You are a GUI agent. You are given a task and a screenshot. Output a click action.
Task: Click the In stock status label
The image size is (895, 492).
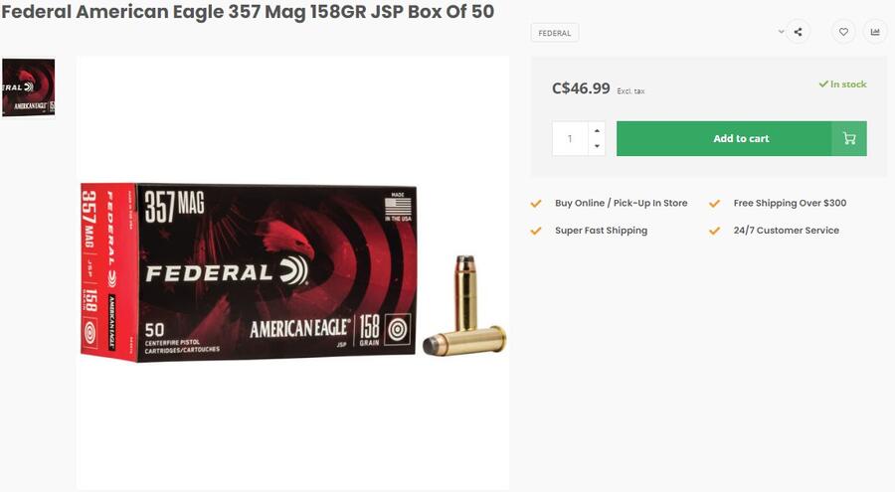[x=843, y=83]
